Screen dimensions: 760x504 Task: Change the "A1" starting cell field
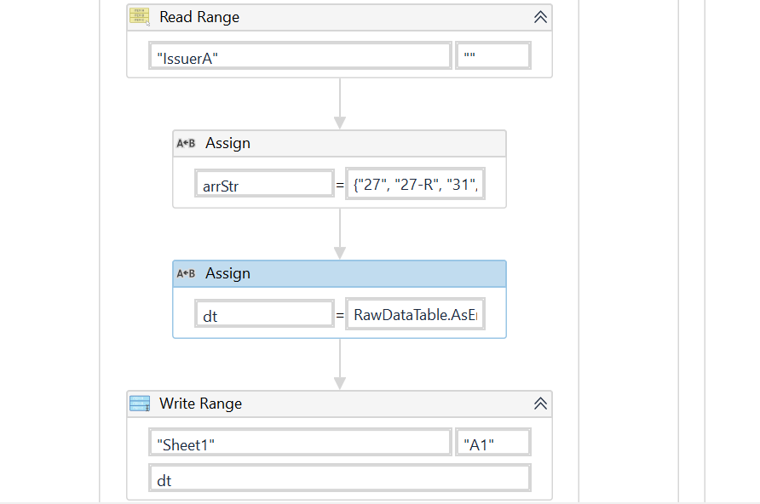tap(493, 443)
